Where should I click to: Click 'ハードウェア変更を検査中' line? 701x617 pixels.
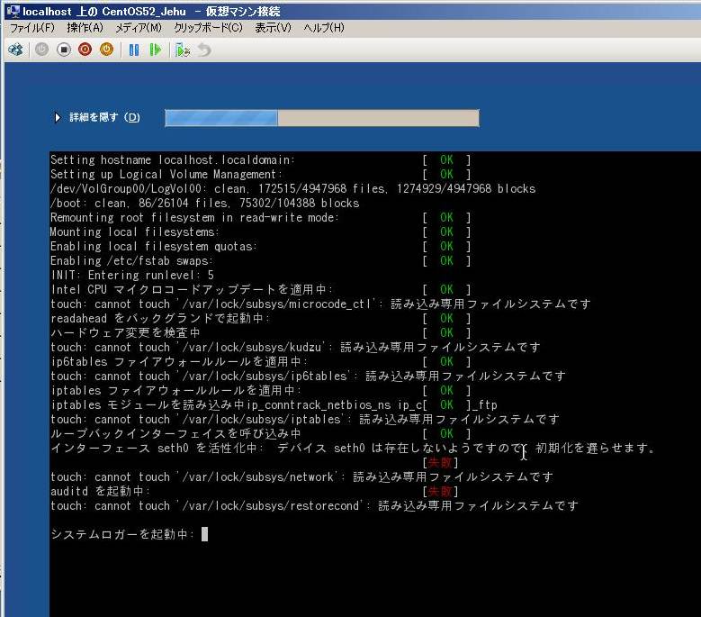coord(126,332)
